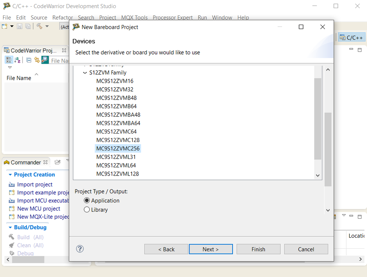The width and height of the screenshot is (367, 277).
Task: Click the Clean (All) broom icon
Action: click(x=12, y=245)
